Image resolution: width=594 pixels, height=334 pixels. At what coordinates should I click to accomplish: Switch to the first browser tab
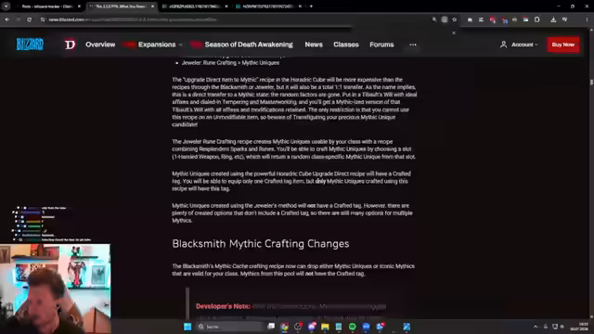(48, 6)
